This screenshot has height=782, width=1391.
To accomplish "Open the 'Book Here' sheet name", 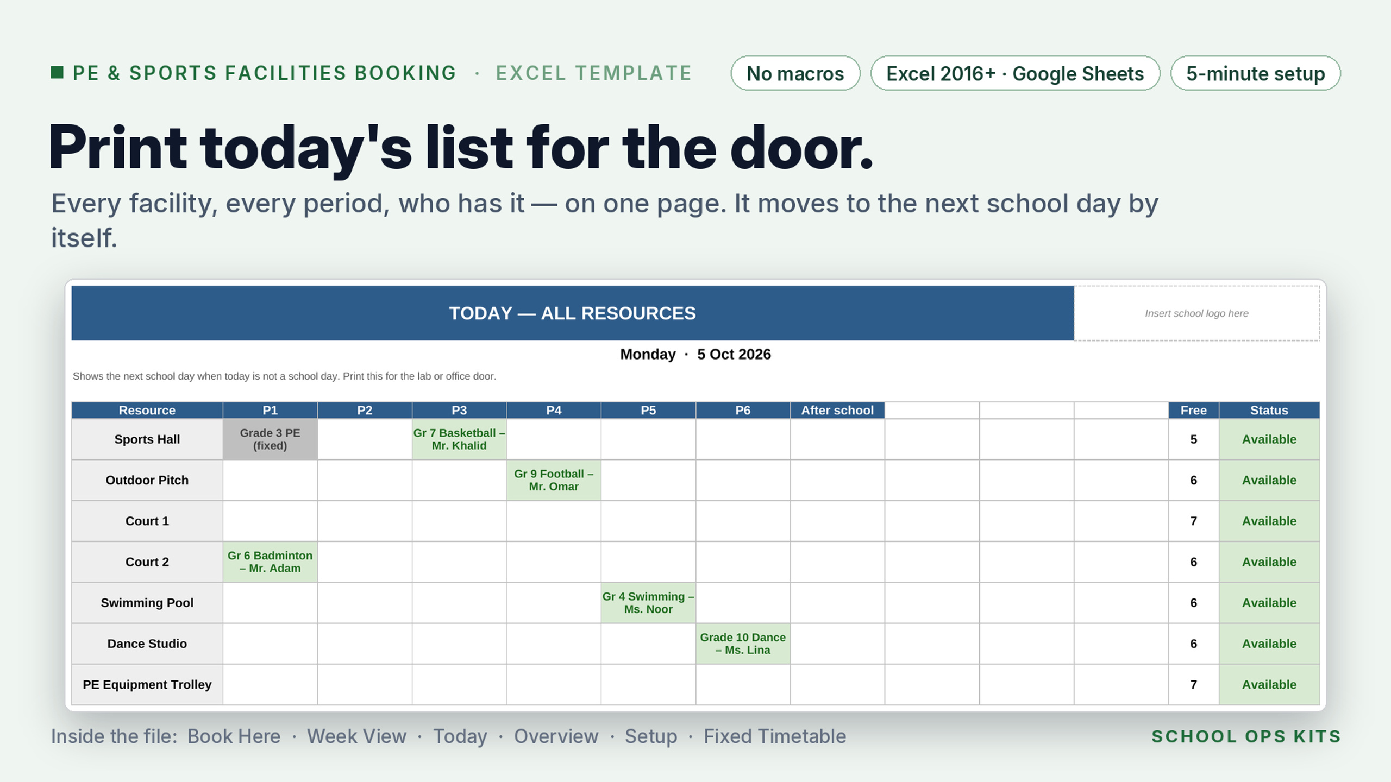I will point(234,736).
